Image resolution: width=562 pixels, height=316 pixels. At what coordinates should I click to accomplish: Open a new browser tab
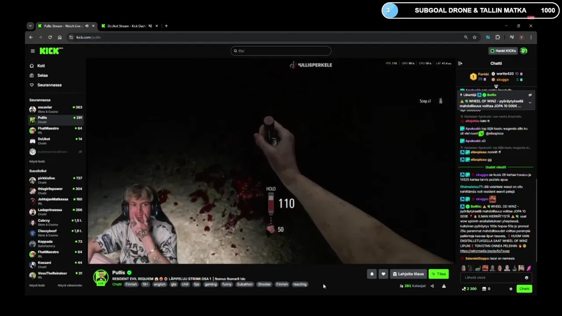point(166,26)
